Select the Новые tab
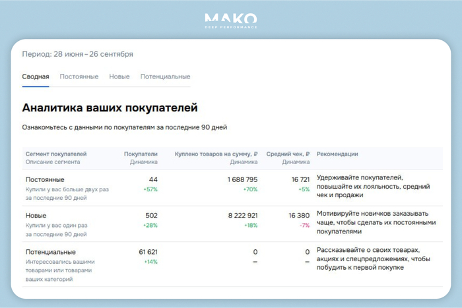This screenshot has height=308, width=462. 119,77
